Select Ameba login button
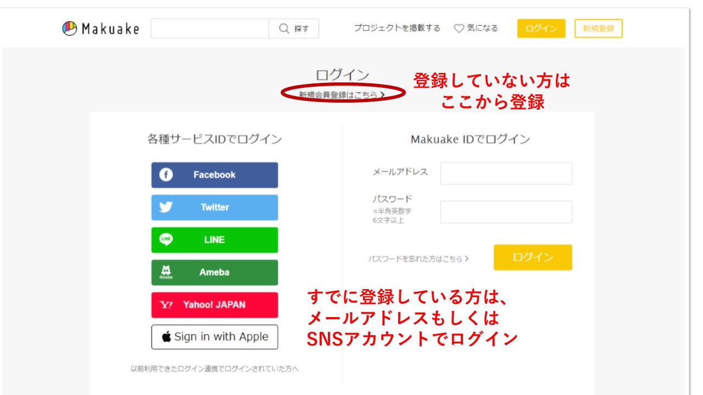The image size is (703, 395). click(x=215, y=272)
